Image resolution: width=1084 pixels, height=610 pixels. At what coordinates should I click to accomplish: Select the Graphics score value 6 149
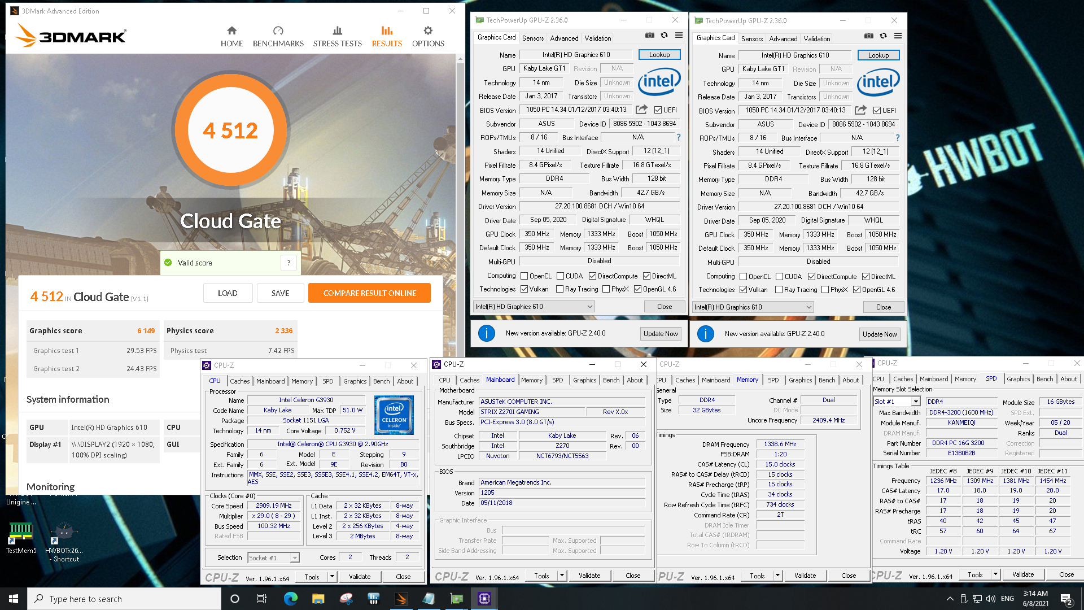pyautogui.click(x=146, y=330)
